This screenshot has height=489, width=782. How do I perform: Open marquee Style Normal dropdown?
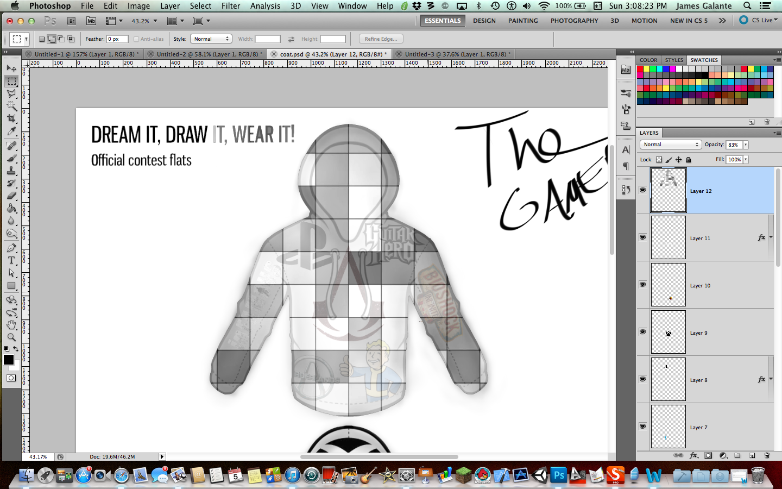(x=211, y=39)
